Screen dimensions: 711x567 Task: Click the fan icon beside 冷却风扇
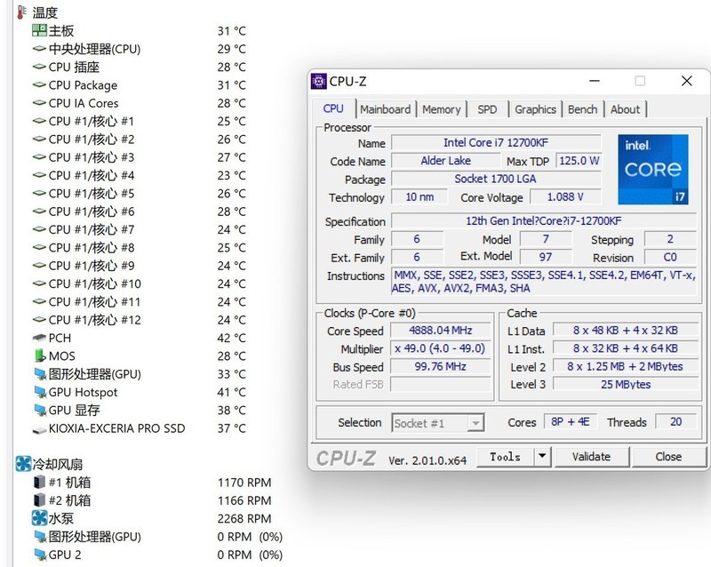coord(23,464)
